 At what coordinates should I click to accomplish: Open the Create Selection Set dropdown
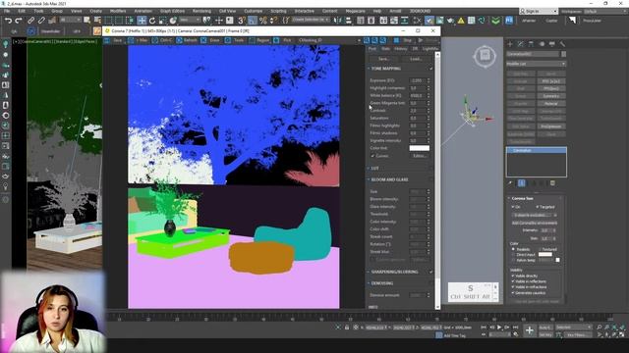coord(311,20)
